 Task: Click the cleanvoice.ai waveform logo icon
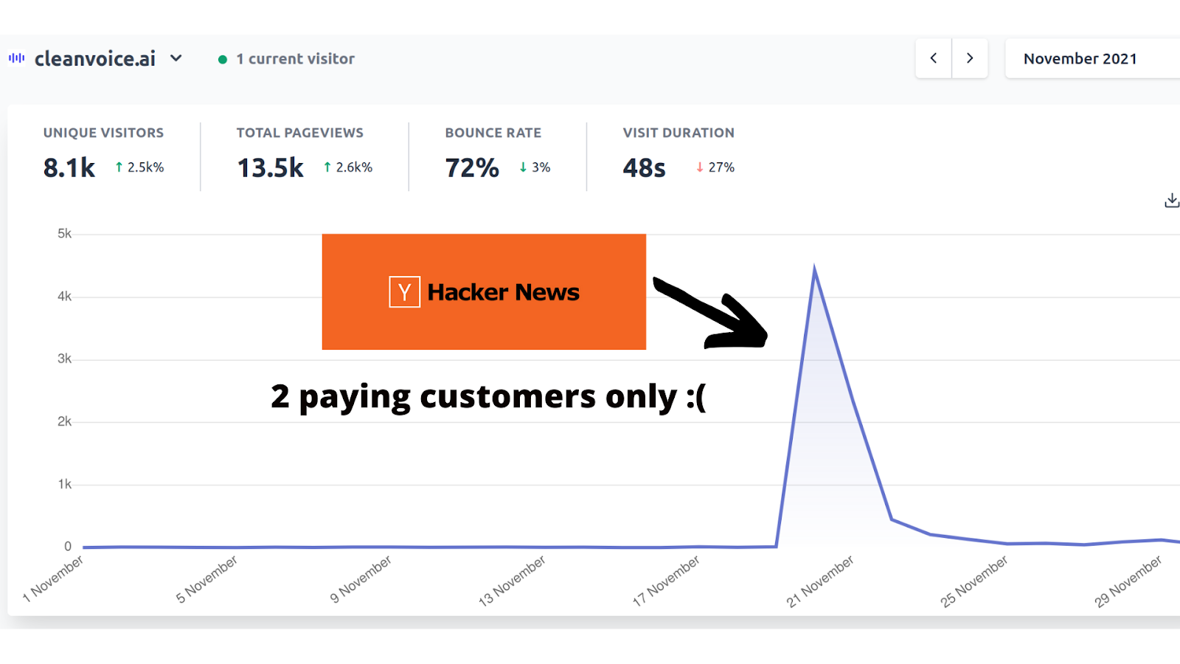pyautogui.click(x=16, y=58)
